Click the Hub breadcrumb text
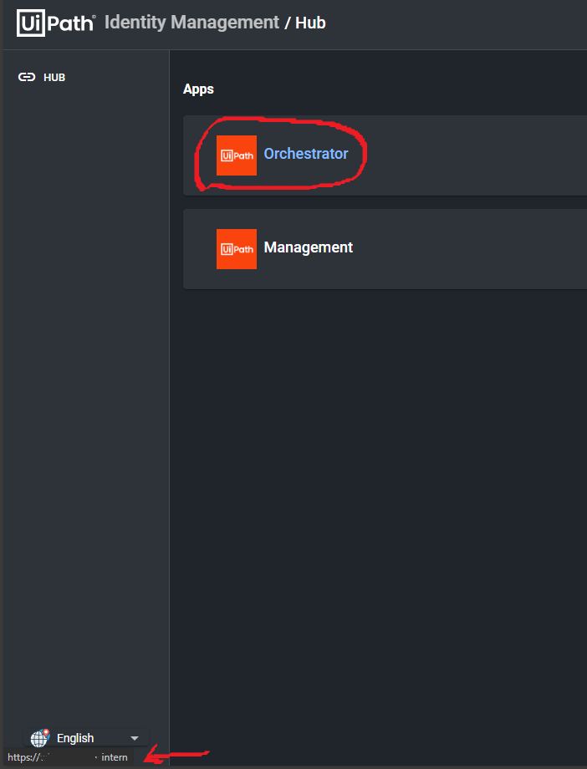The image size is (587, 769). 310,23
